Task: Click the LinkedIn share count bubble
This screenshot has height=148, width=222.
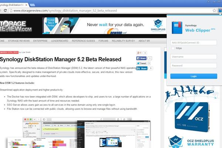Action: click(x=151, y=68)
